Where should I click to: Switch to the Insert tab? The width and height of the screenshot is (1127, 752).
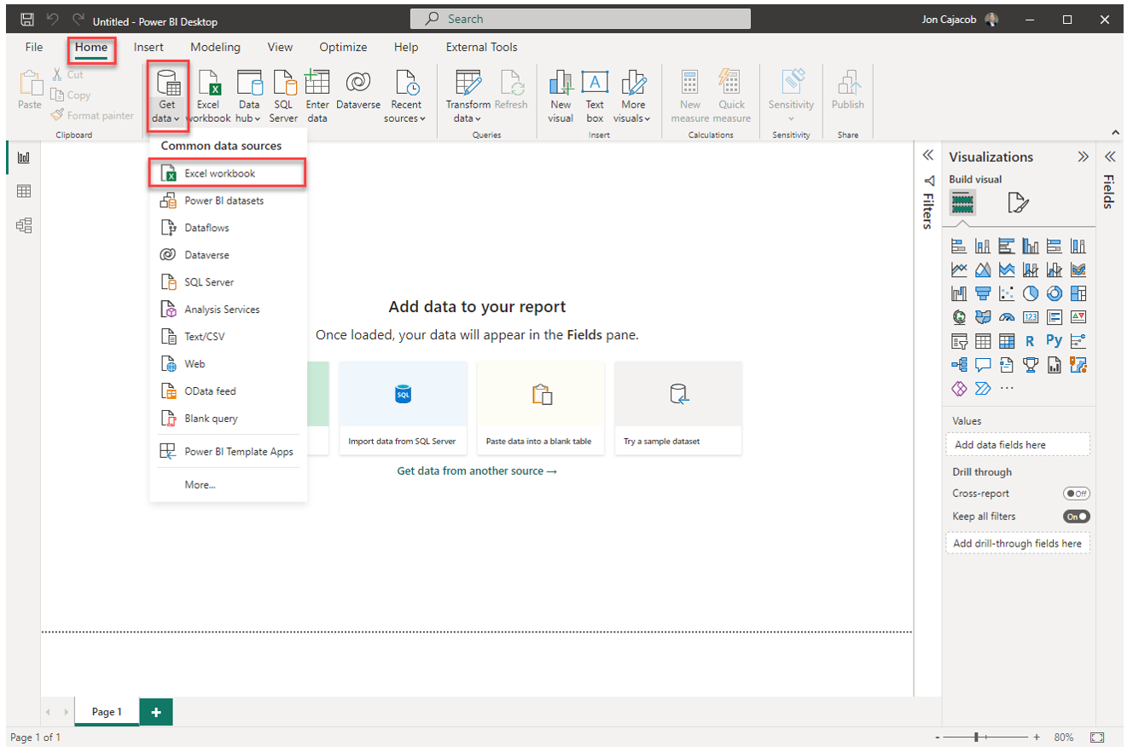click(x=148, y=47)
